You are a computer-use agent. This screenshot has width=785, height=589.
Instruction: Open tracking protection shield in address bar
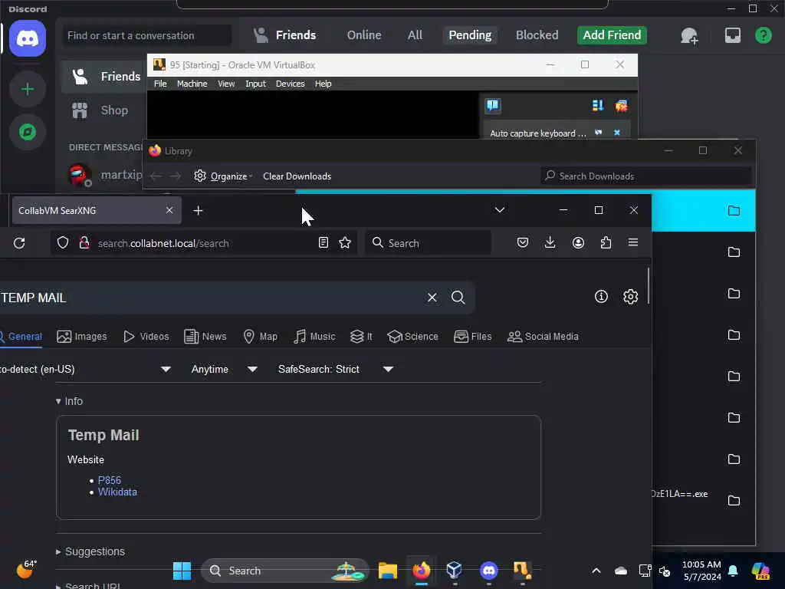point(63,243)
